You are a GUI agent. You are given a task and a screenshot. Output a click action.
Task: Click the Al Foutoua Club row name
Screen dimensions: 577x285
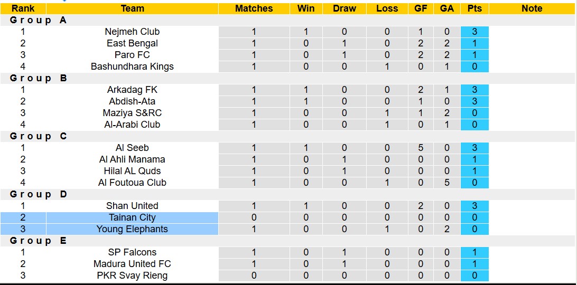click(x=132, y=183)
